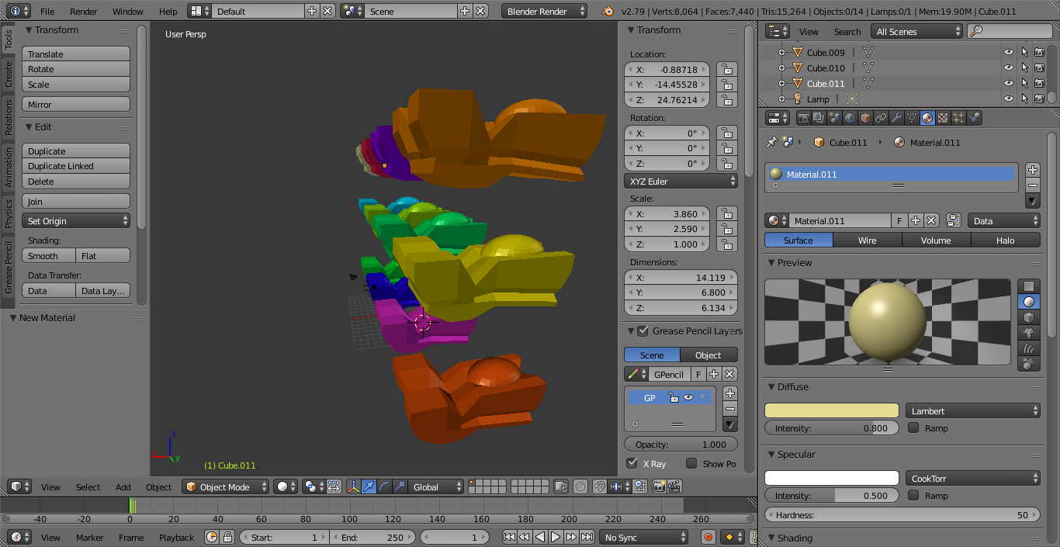Click the translate manipulator arrow icon
This screenshot has width=1060, height=547.
pyautogui.click(x=369, y=487)
